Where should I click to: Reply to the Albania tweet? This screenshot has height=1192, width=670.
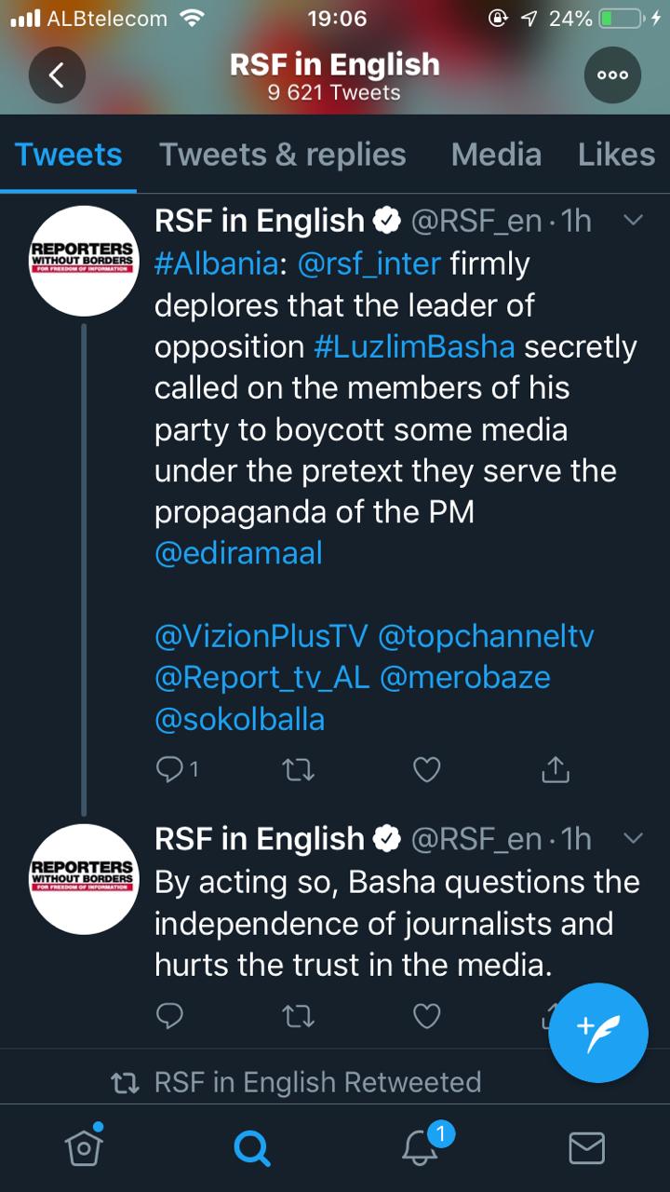point(177,769)
